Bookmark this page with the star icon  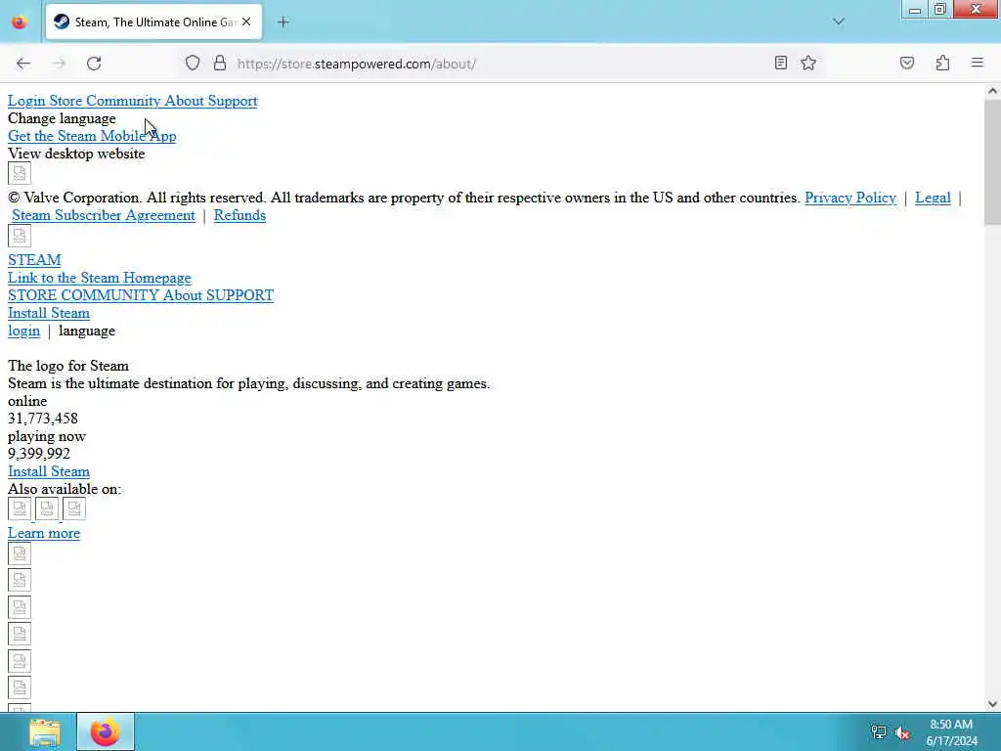pos(808,64)
